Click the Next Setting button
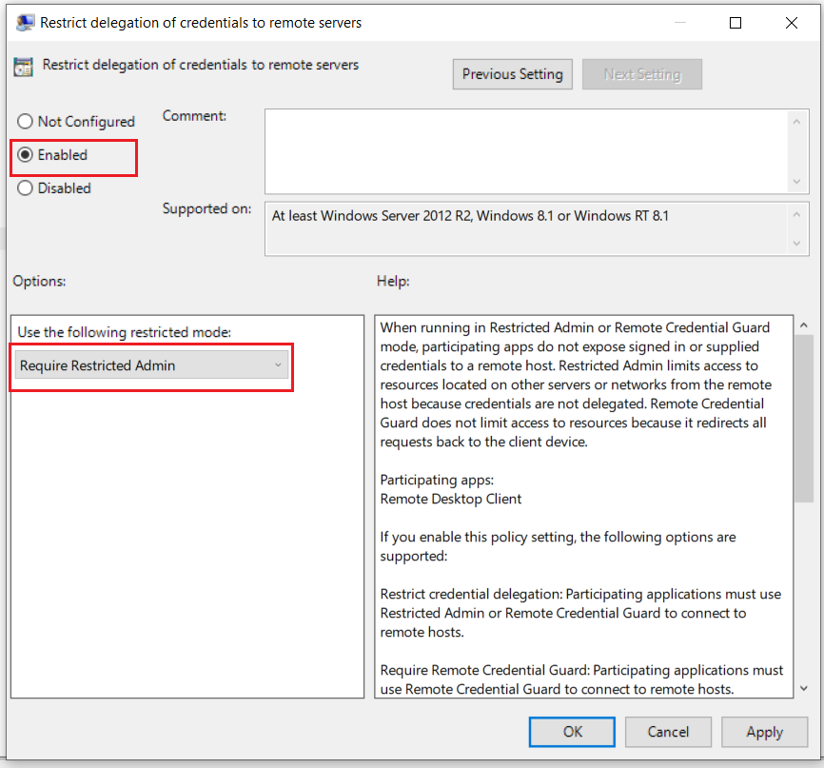 pos(641,74)
